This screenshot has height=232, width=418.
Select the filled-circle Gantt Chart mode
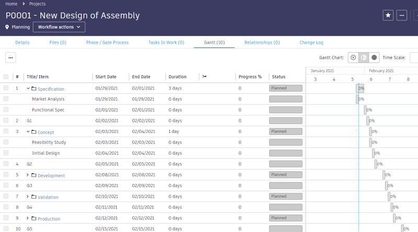tap(374, 57)
